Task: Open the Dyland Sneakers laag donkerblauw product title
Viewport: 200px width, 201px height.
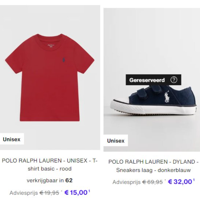Action: (x=153, y=166)
